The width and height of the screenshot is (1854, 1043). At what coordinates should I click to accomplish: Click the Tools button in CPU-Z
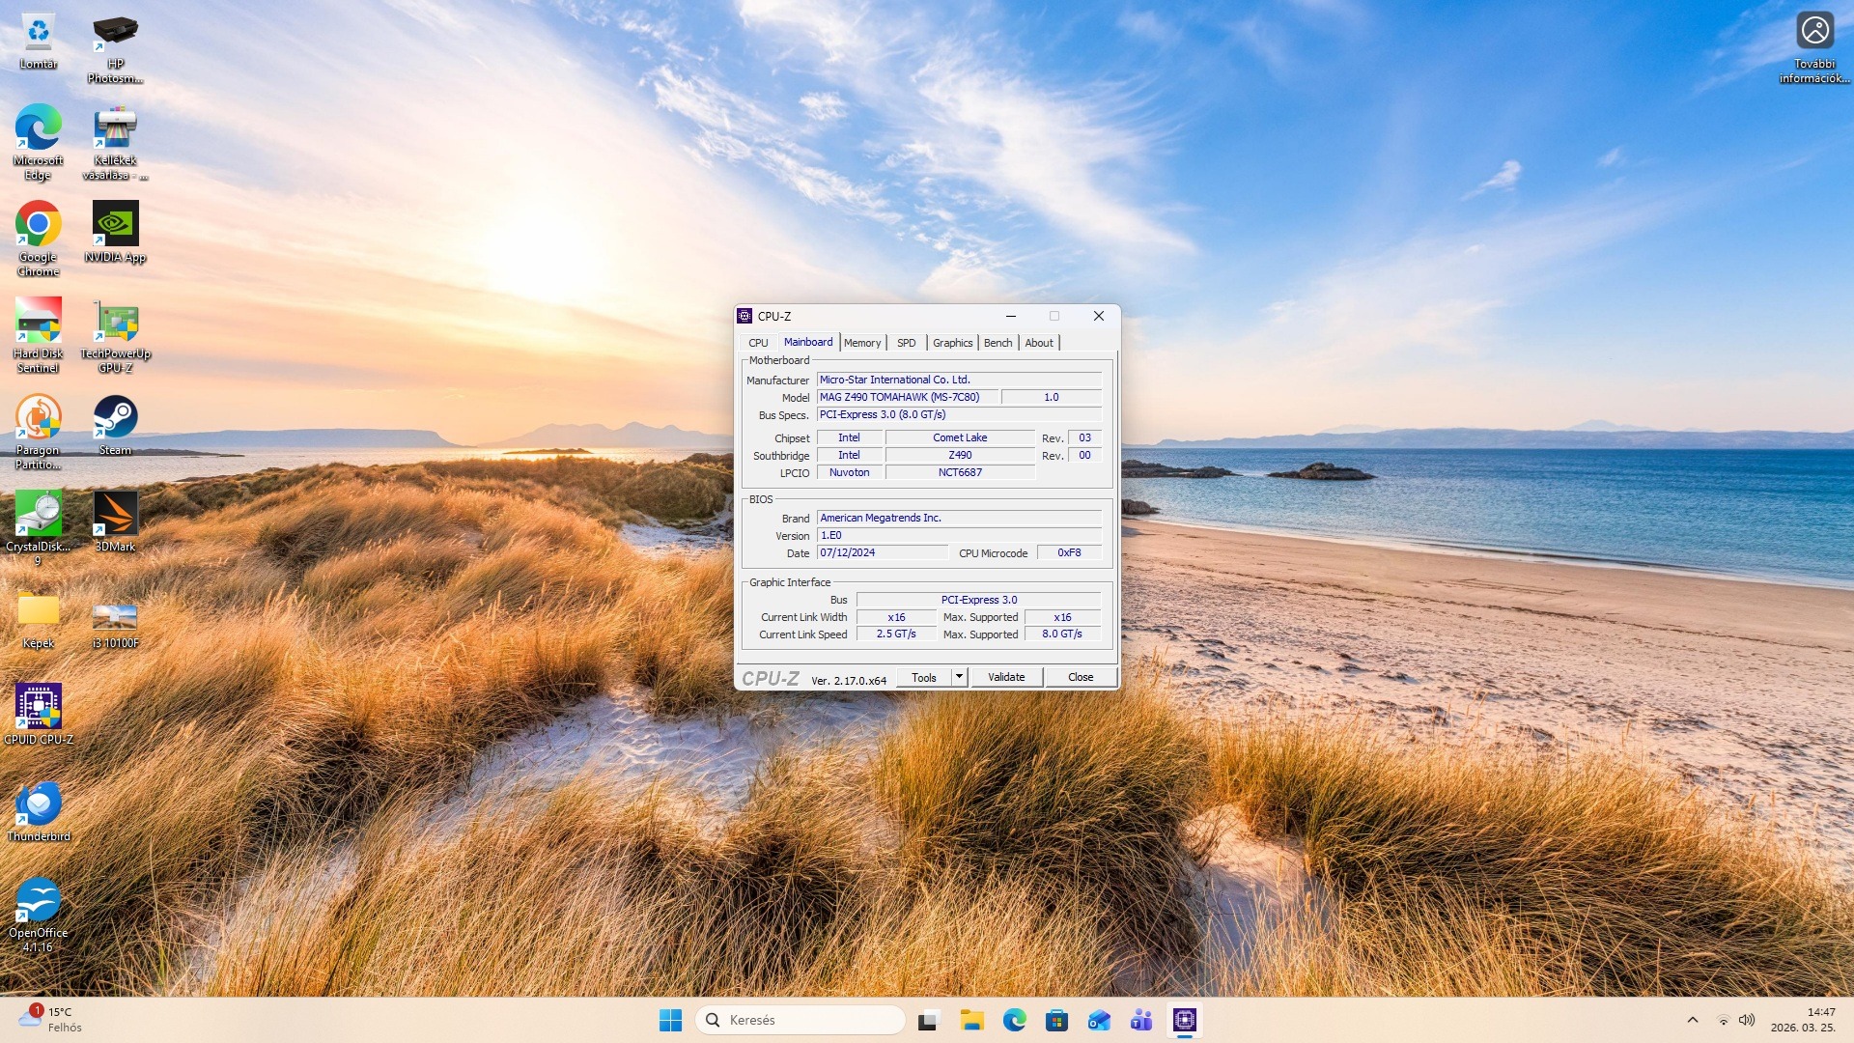pyautogui.click(x=923, y=677)
